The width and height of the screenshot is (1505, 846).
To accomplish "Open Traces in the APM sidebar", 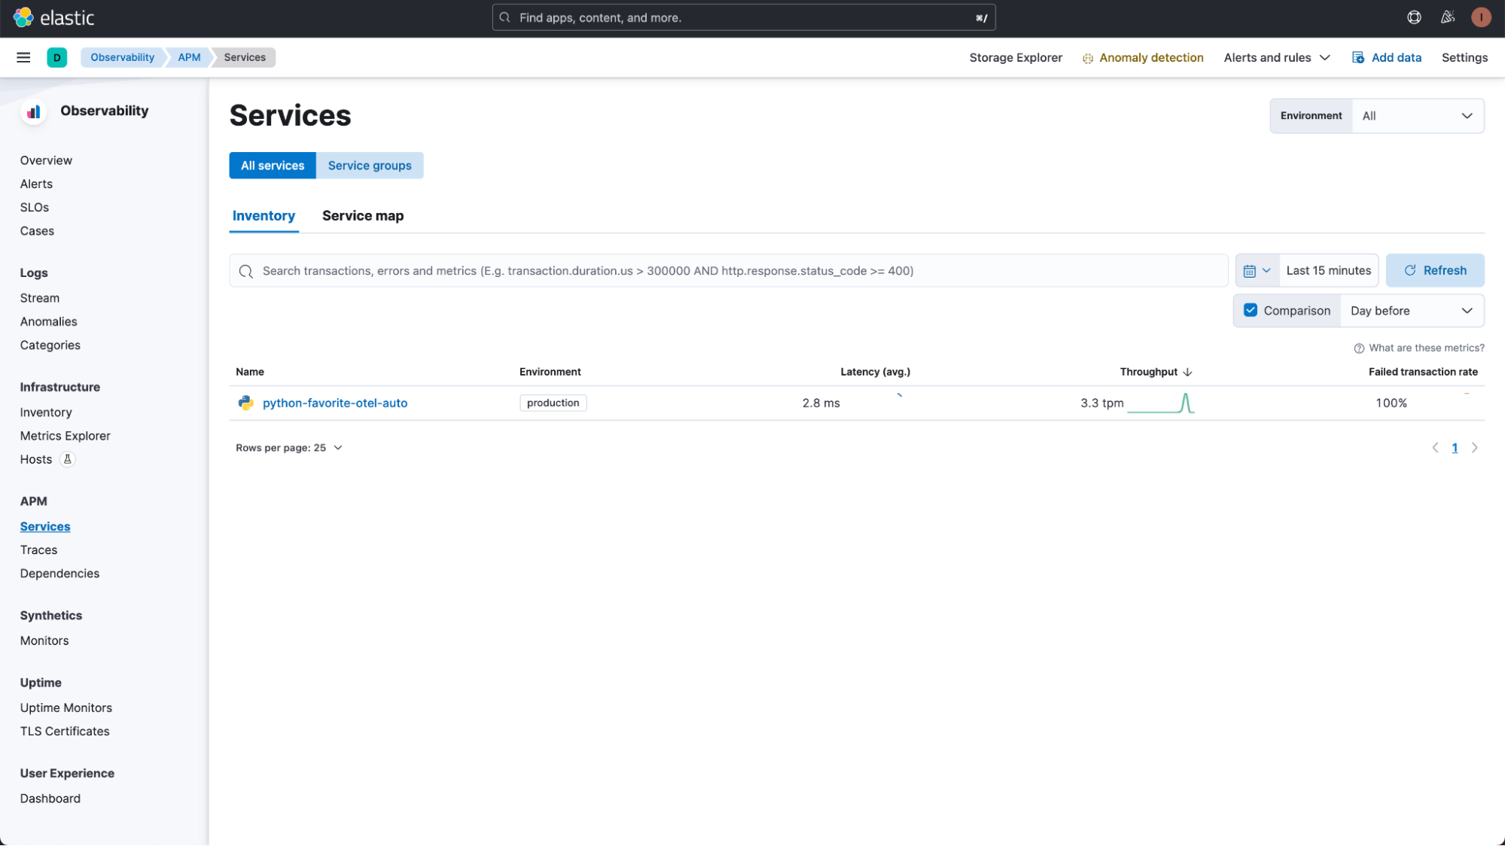I will tap(38, 550).
